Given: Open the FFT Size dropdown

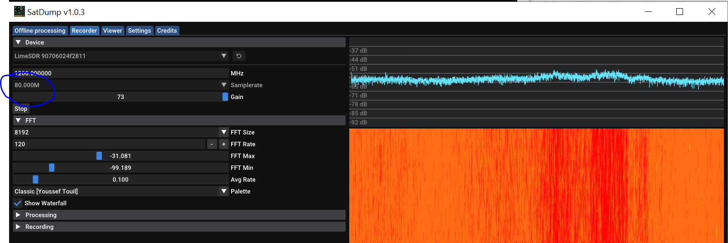Looking at the screenshot, I should [223, 132].
